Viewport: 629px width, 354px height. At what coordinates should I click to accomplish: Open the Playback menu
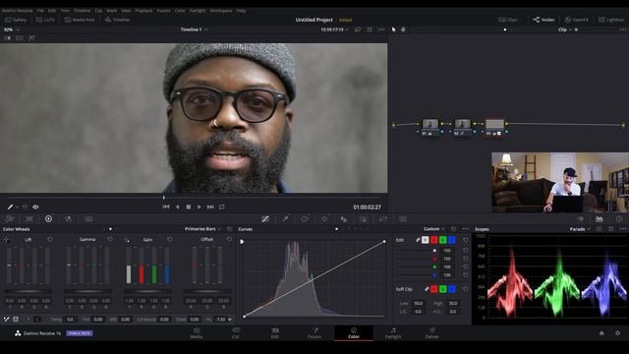click(x=143, y=11)
